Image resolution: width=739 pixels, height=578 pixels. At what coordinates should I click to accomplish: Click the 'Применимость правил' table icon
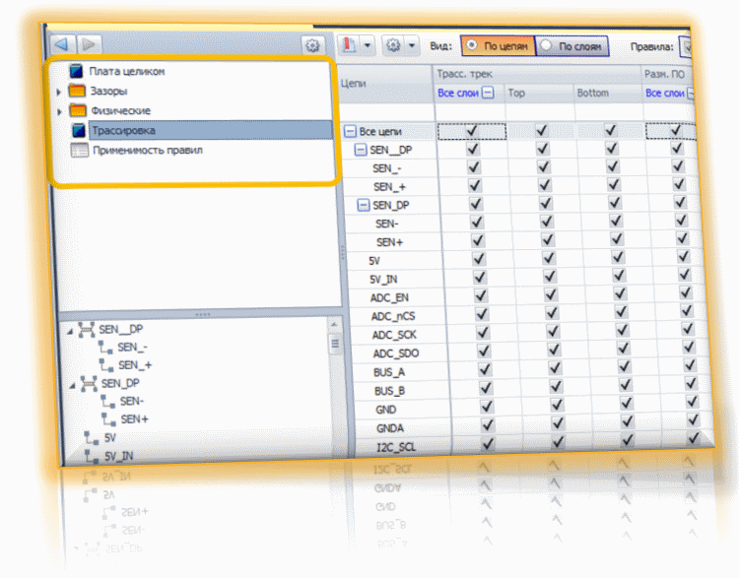click(x=80, y=151)
